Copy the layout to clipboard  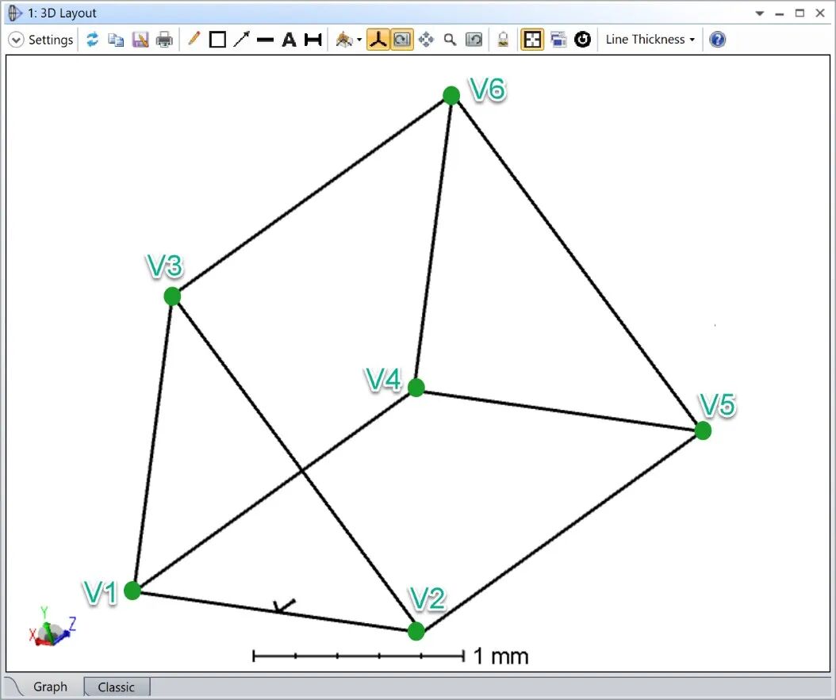[x=116, y=40]
